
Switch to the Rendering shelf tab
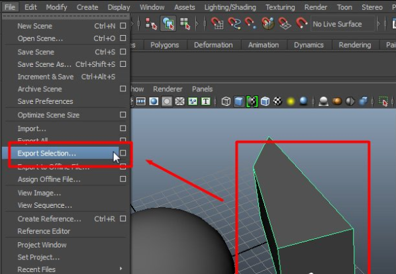pos(355,45)
